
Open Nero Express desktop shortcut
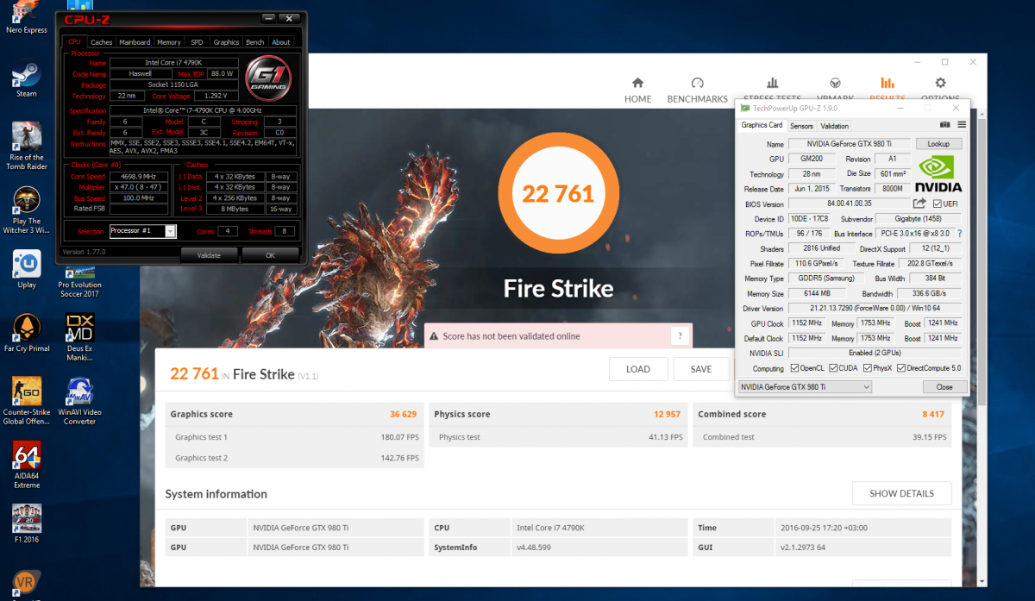27,17
